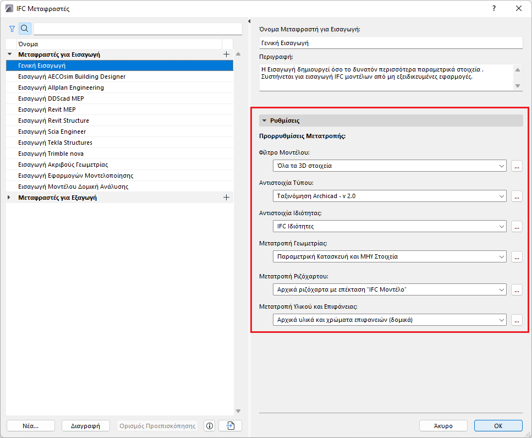The image size is (532, 438).
Task: Collapse left panel with the arrow handle
Action: [x=249, y=21]
